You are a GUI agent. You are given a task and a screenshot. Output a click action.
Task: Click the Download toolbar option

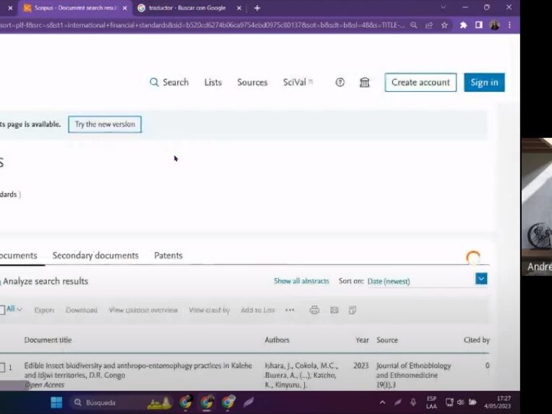(82, 310)
